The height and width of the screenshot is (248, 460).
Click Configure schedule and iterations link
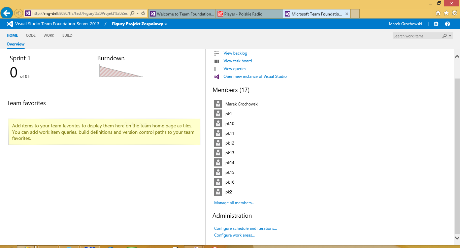coord(245,228)
